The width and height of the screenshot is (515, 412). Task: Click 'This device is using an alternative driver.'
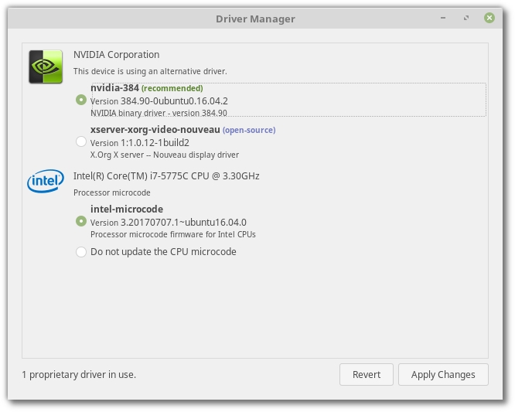(150, 71)
